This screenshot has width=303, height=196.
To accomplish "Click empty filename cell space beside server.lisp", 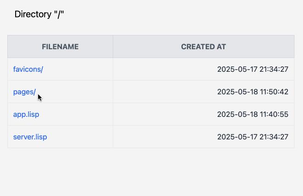I will [80, 137].
